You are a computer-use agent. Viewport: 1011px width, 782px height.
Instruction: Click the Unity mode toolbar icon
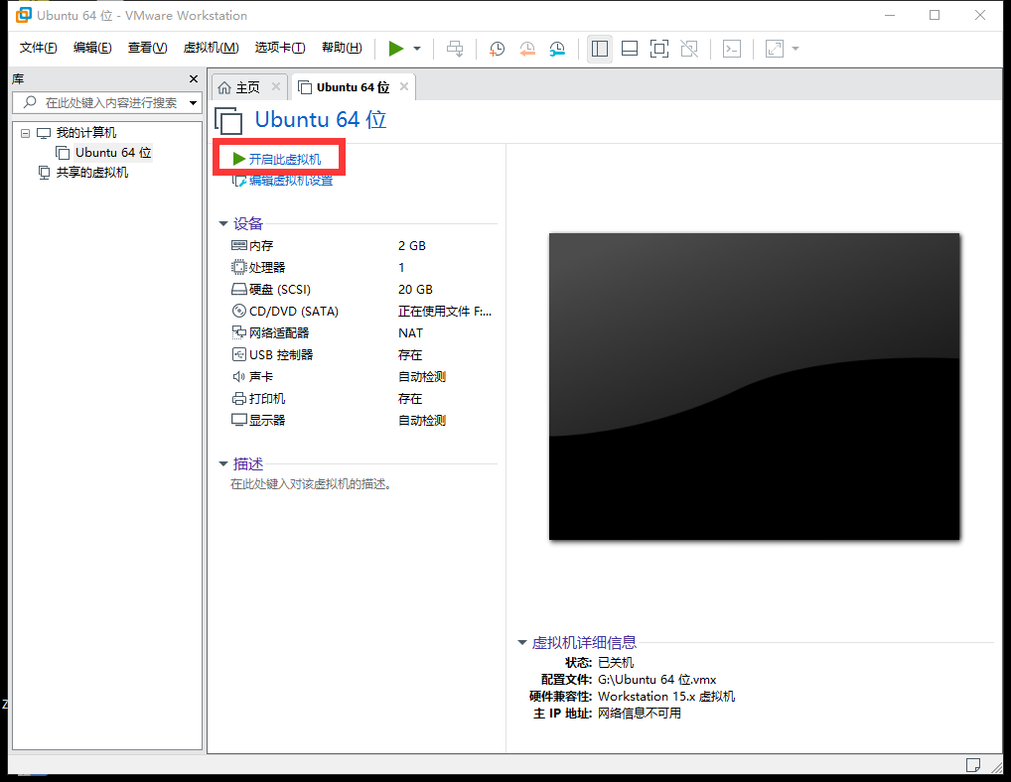point(689,49)
